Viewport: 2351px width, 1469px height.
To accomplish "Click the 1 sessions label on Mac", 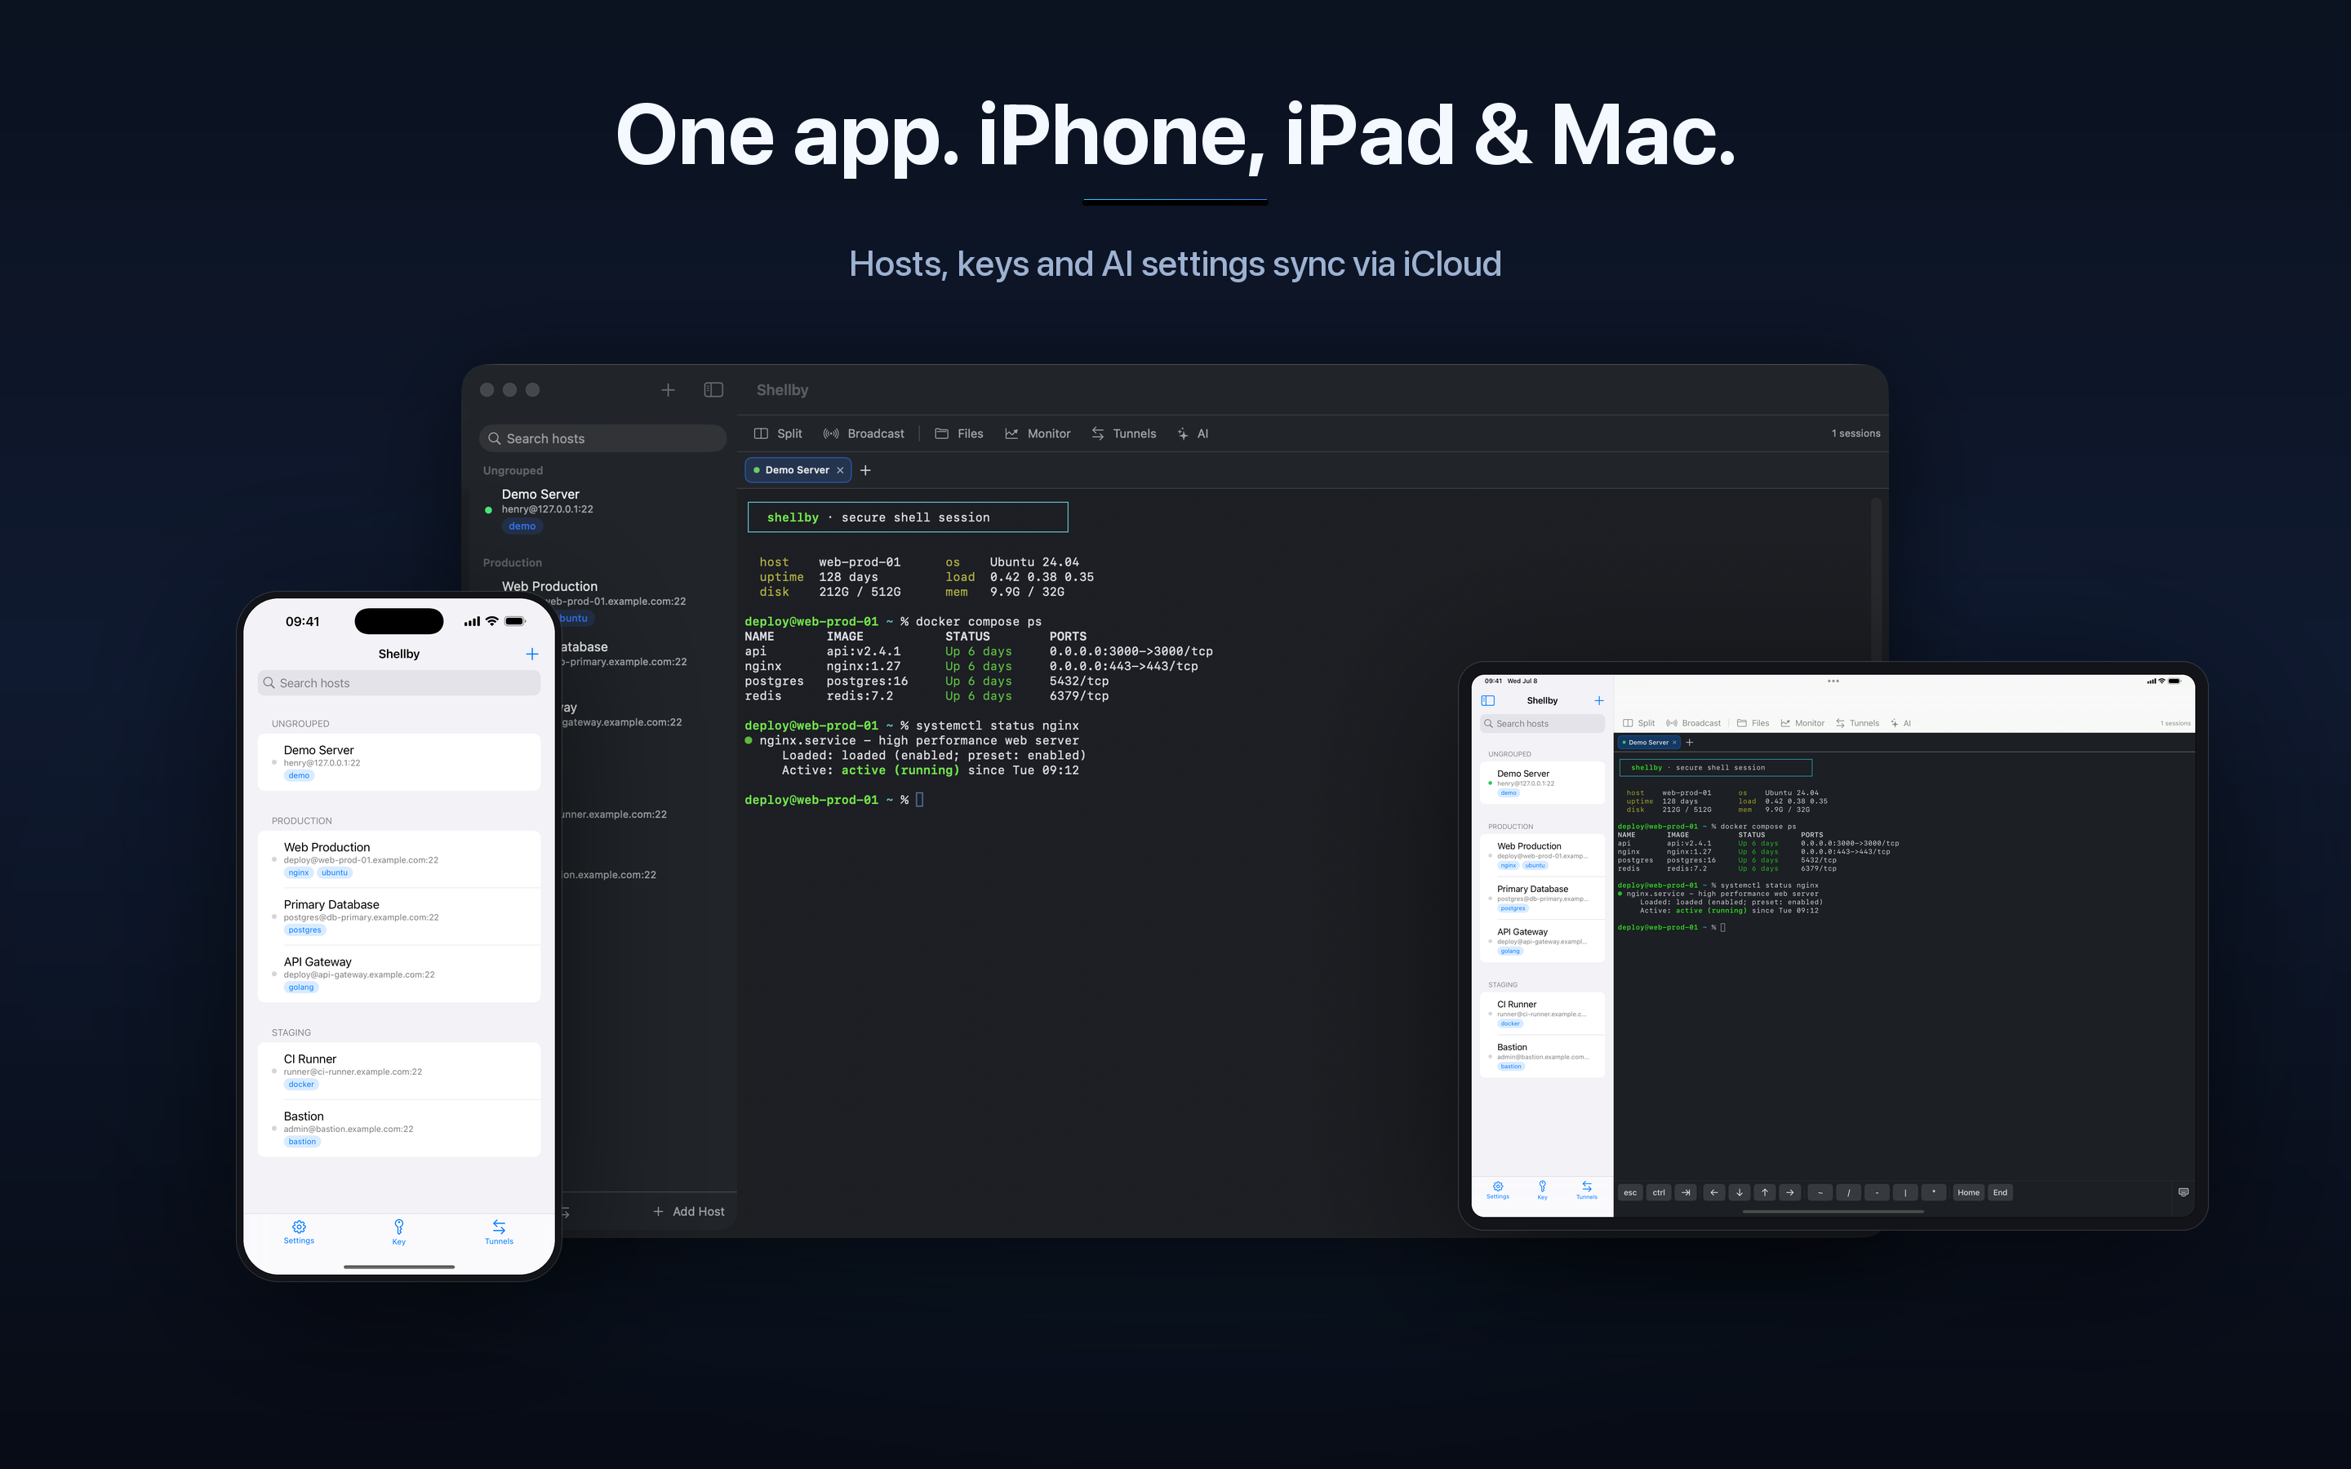I will pos(1855,433).
